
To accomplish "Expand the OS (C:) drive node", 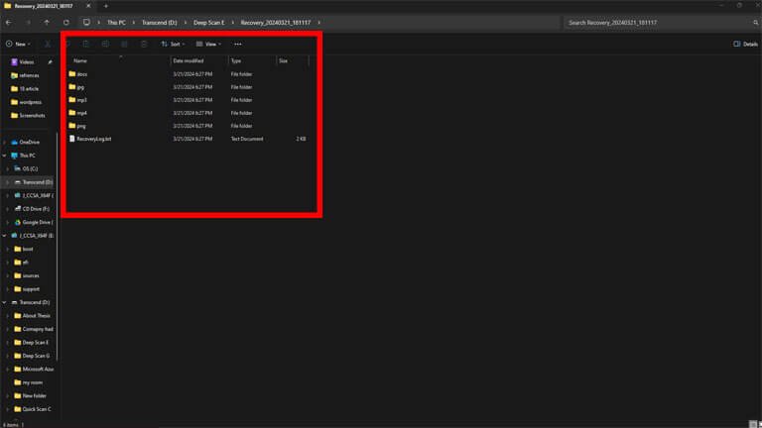I will coord(8,168).
